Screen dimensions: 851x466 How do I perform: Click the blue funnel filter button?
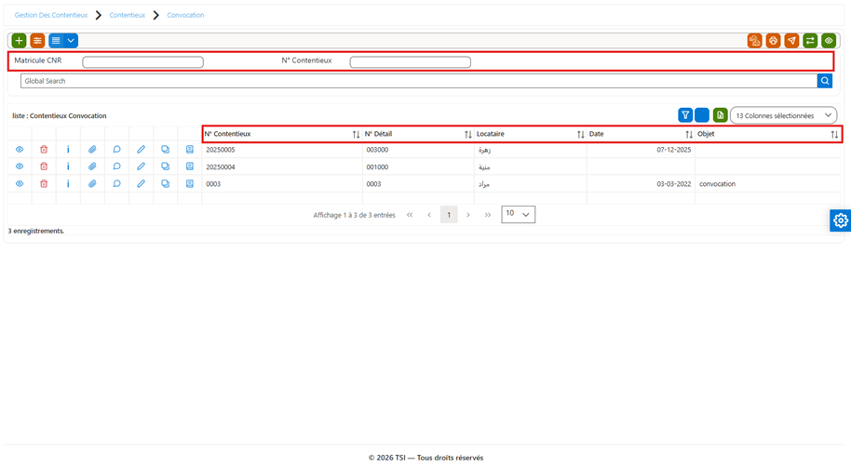click(x=685, y=115)
